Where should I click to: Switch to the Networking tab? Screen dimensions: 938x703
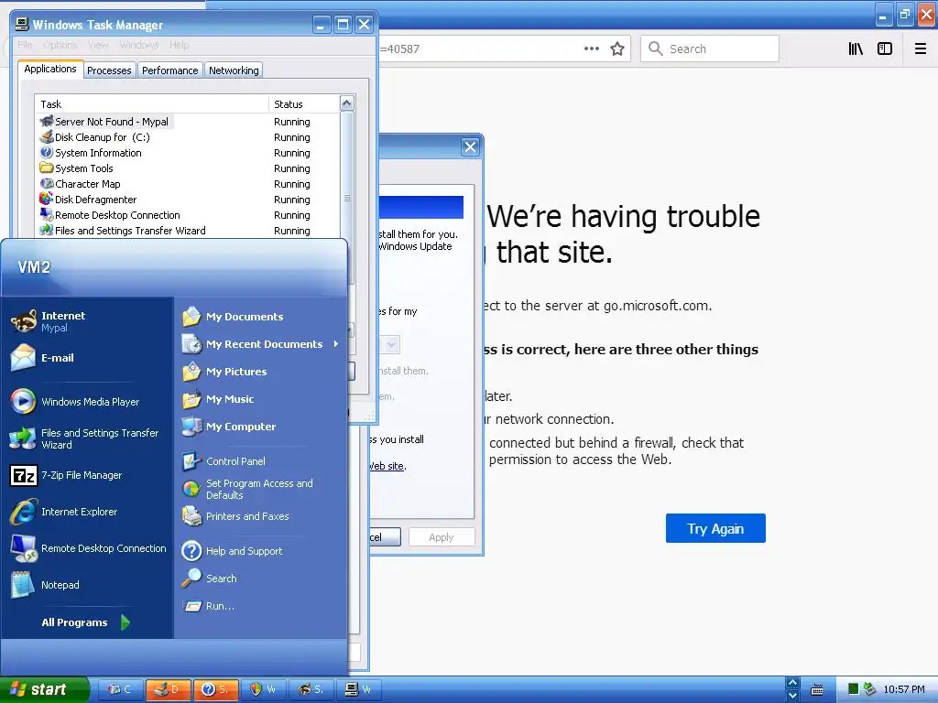point(234,70)
